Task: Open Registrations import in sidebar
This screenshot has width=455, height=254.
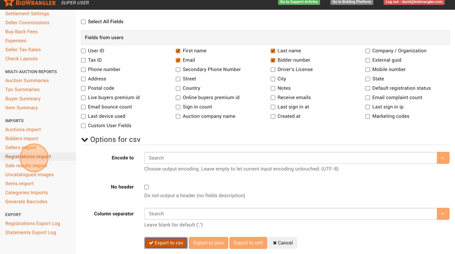Action: (28, 157)
